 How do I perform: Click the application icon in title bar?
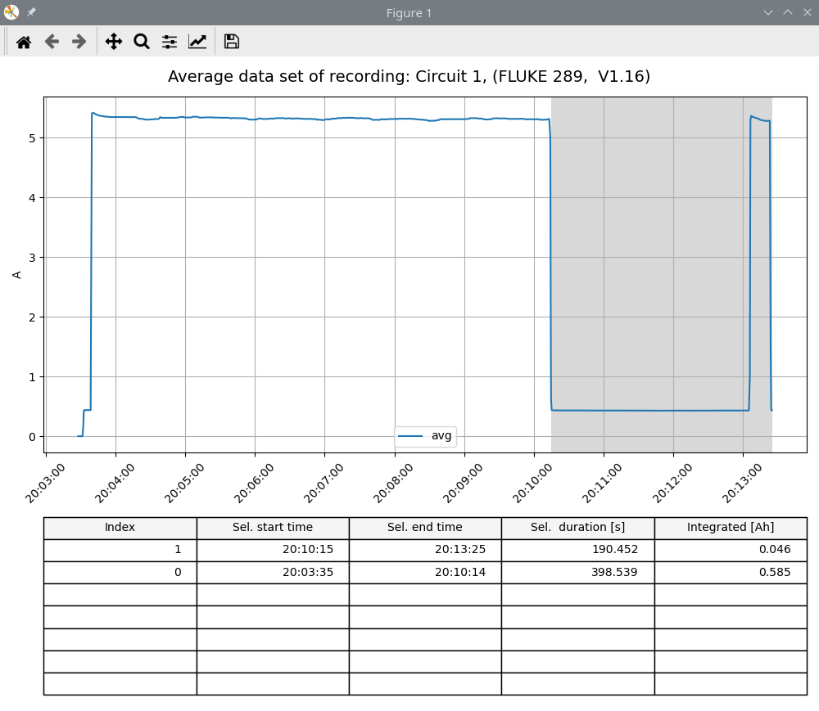[11, 12]
